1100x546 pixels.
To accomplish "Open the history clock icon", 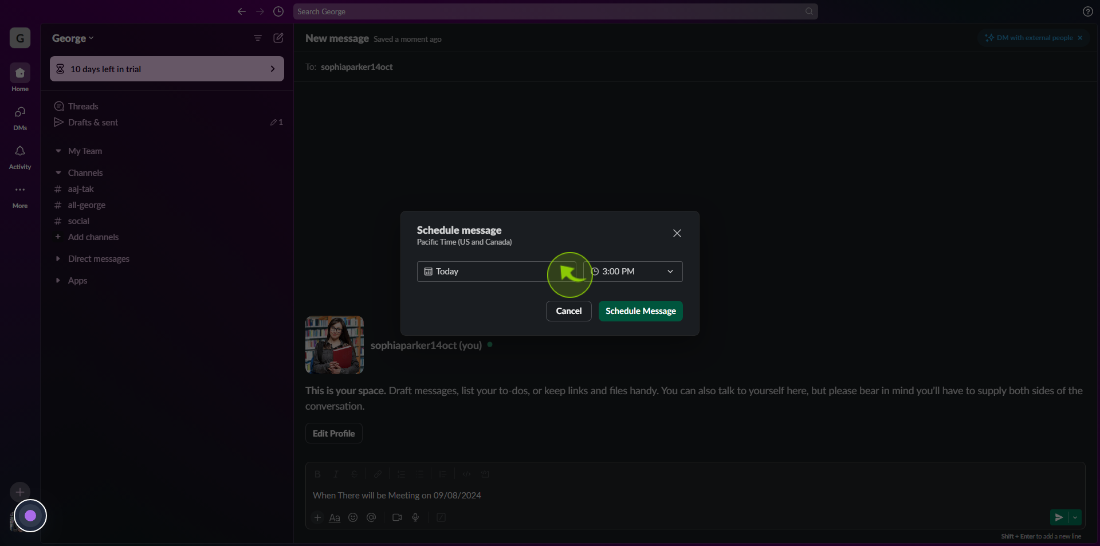I will pos(278,11).
